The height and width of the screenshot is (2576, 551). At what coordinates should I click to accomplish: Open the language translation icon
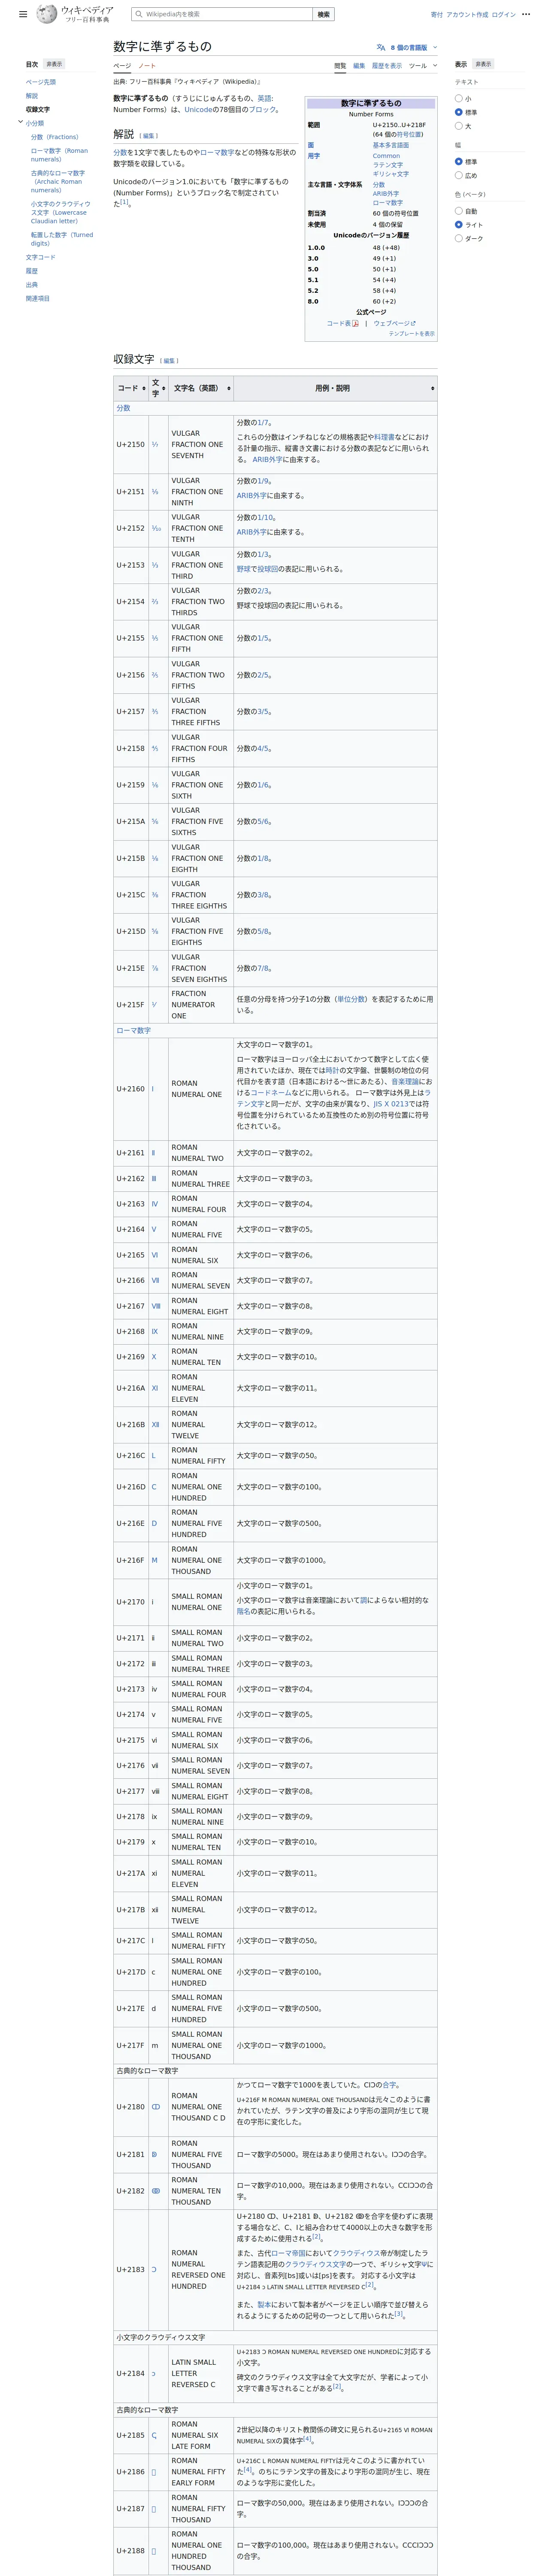click(381, 47)
